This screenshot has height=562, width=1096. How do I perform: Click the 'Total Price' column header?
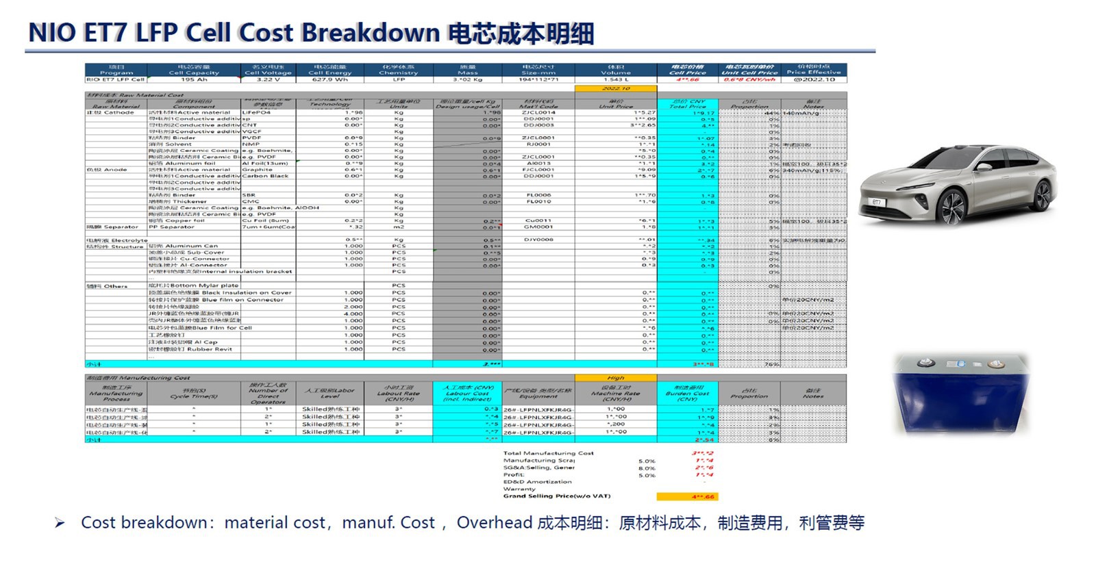pyautogui.click(x=688, y=104)
